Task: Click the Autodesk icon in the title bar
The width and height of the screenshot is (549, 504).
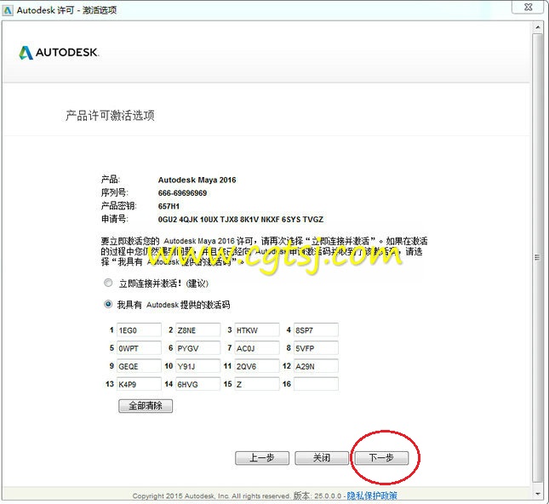Action: click(x=8, y=10)
